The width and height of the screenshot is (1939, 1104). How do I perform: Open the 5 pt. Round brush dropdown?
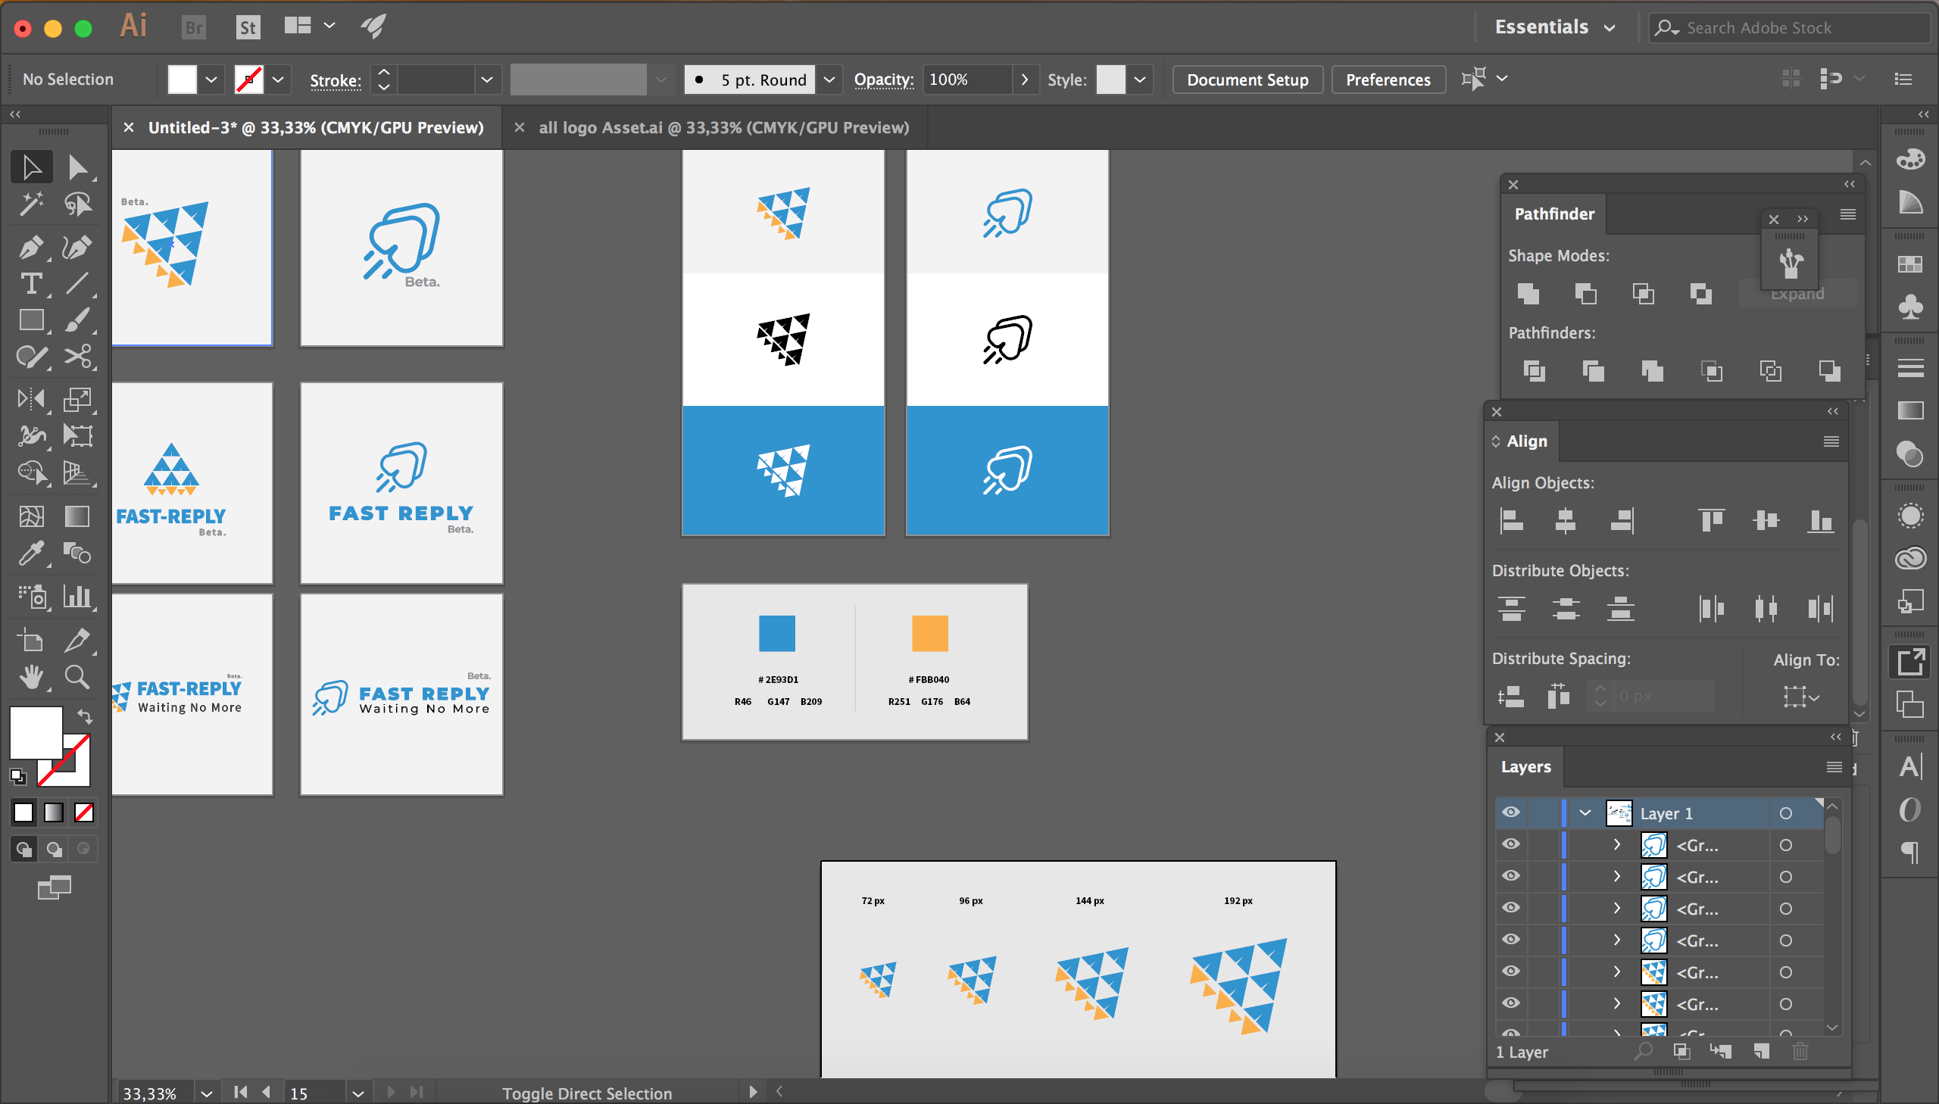point(829,80)
